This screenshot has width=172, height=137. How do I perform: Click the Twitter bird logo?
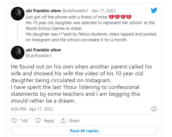154,11
